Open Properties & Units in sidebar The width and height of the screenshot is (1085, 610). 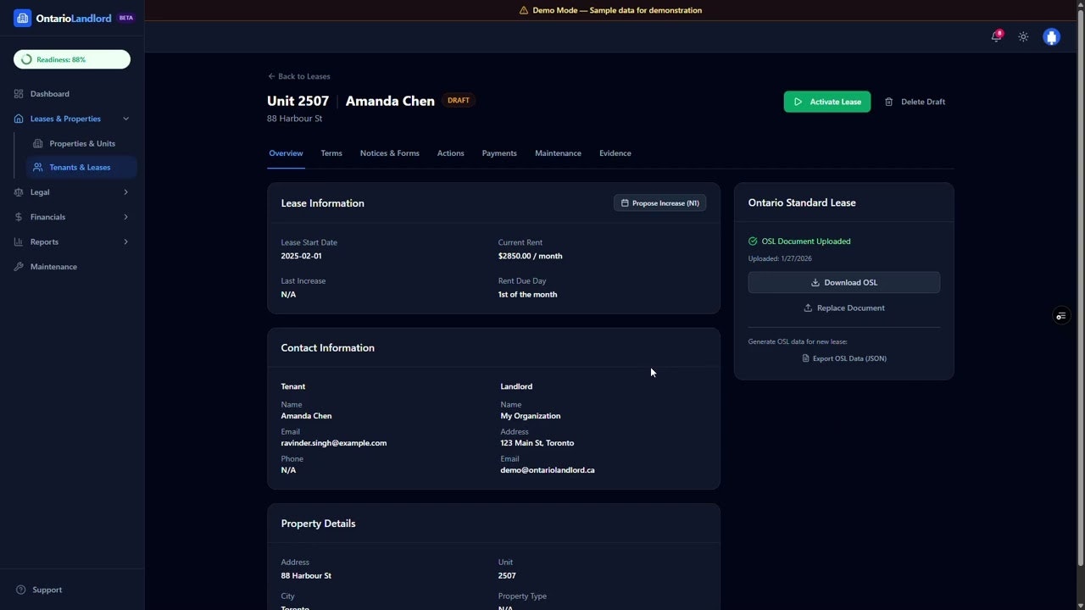click(x=81, y=143)
